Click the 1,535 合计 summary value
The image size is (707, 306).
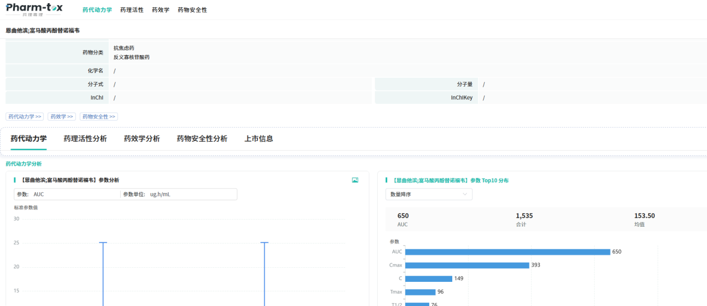(524, 216)
